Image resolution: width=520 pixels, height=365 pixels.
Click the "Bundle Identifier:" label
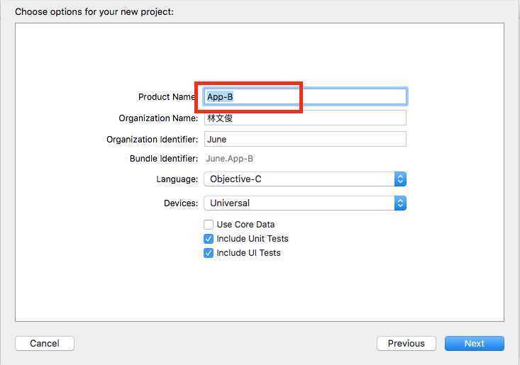coord(163,159)
